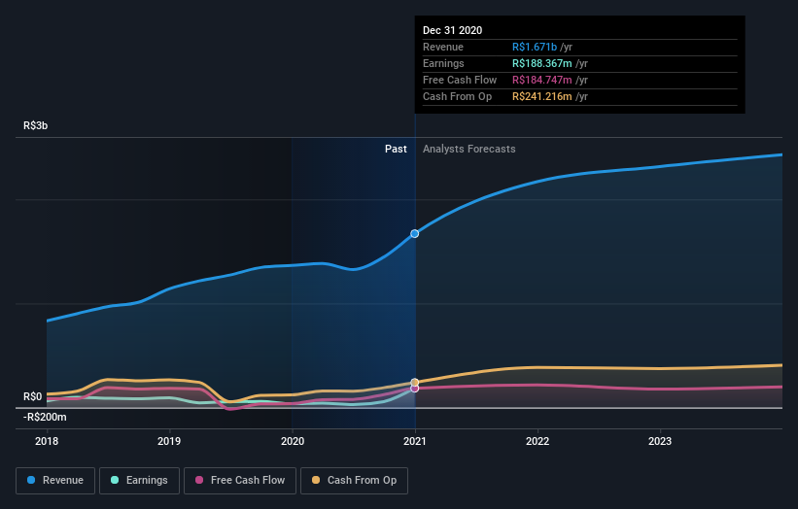Viewport: 798px width, 509px height.
Task: Click the Revenue value R$1.671b in tooltip
Action: pos(535,48)
